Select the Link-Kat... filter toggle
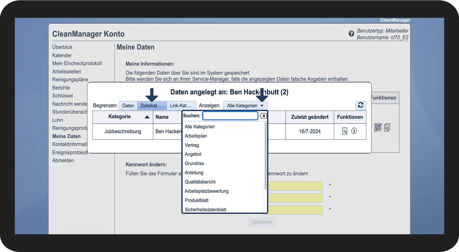 click(181, 106)
